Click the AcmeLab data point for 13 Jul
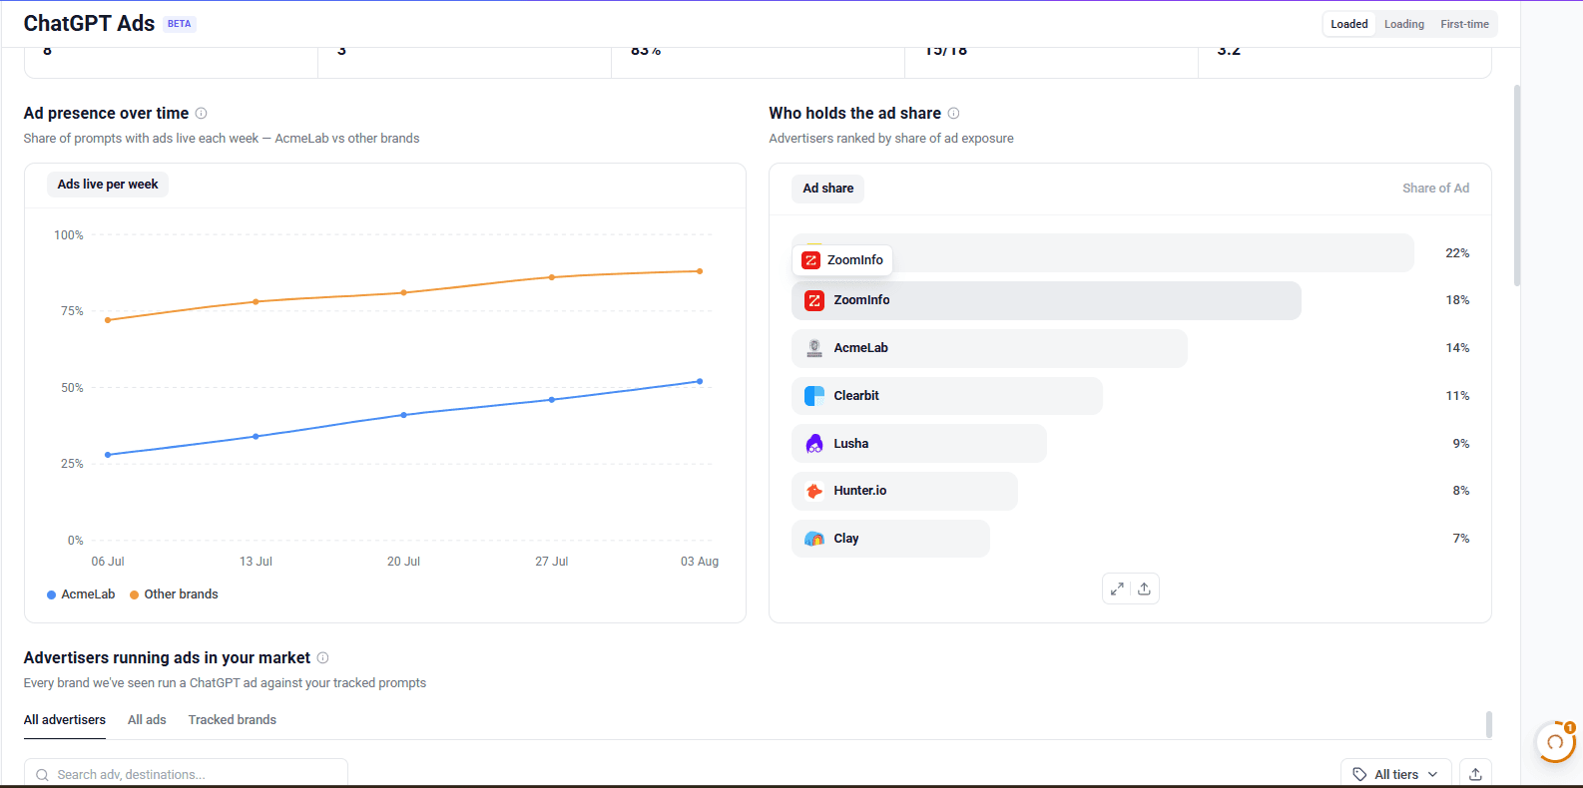Viewport: 1583px width, 788px height. click(x=256, y=436)
